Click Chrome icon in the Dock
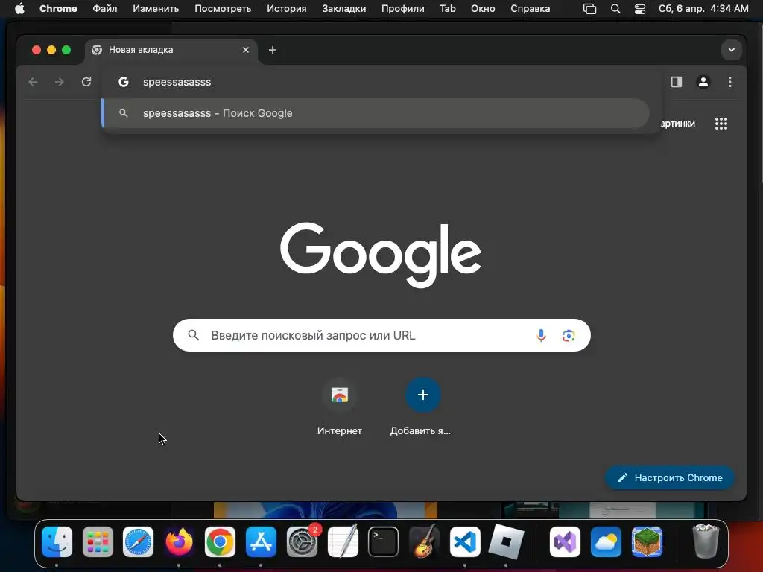 (220, 542)
